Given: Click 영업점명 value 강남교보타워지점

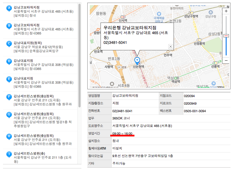Looking at the screenshot, I should [x=125, y=96].
